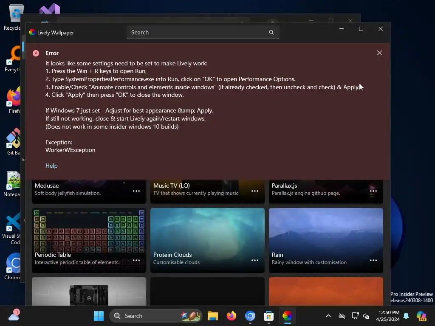The image size is (435, 326).
Task: Open the more options menu for Periodic Table
Action: pyautogui.click(x=136, y=260)
